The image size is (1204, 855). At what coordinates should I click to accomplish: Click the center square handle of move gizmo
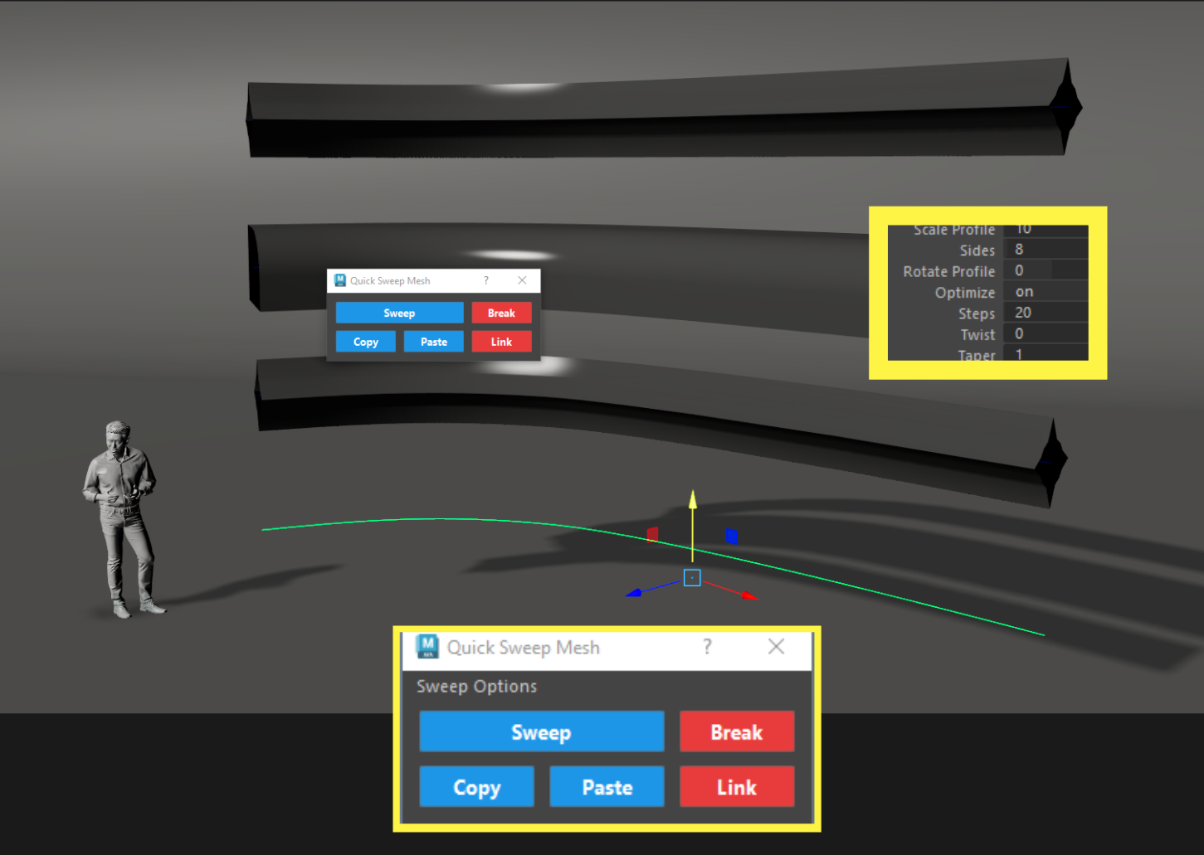click(x=692, y=578)
